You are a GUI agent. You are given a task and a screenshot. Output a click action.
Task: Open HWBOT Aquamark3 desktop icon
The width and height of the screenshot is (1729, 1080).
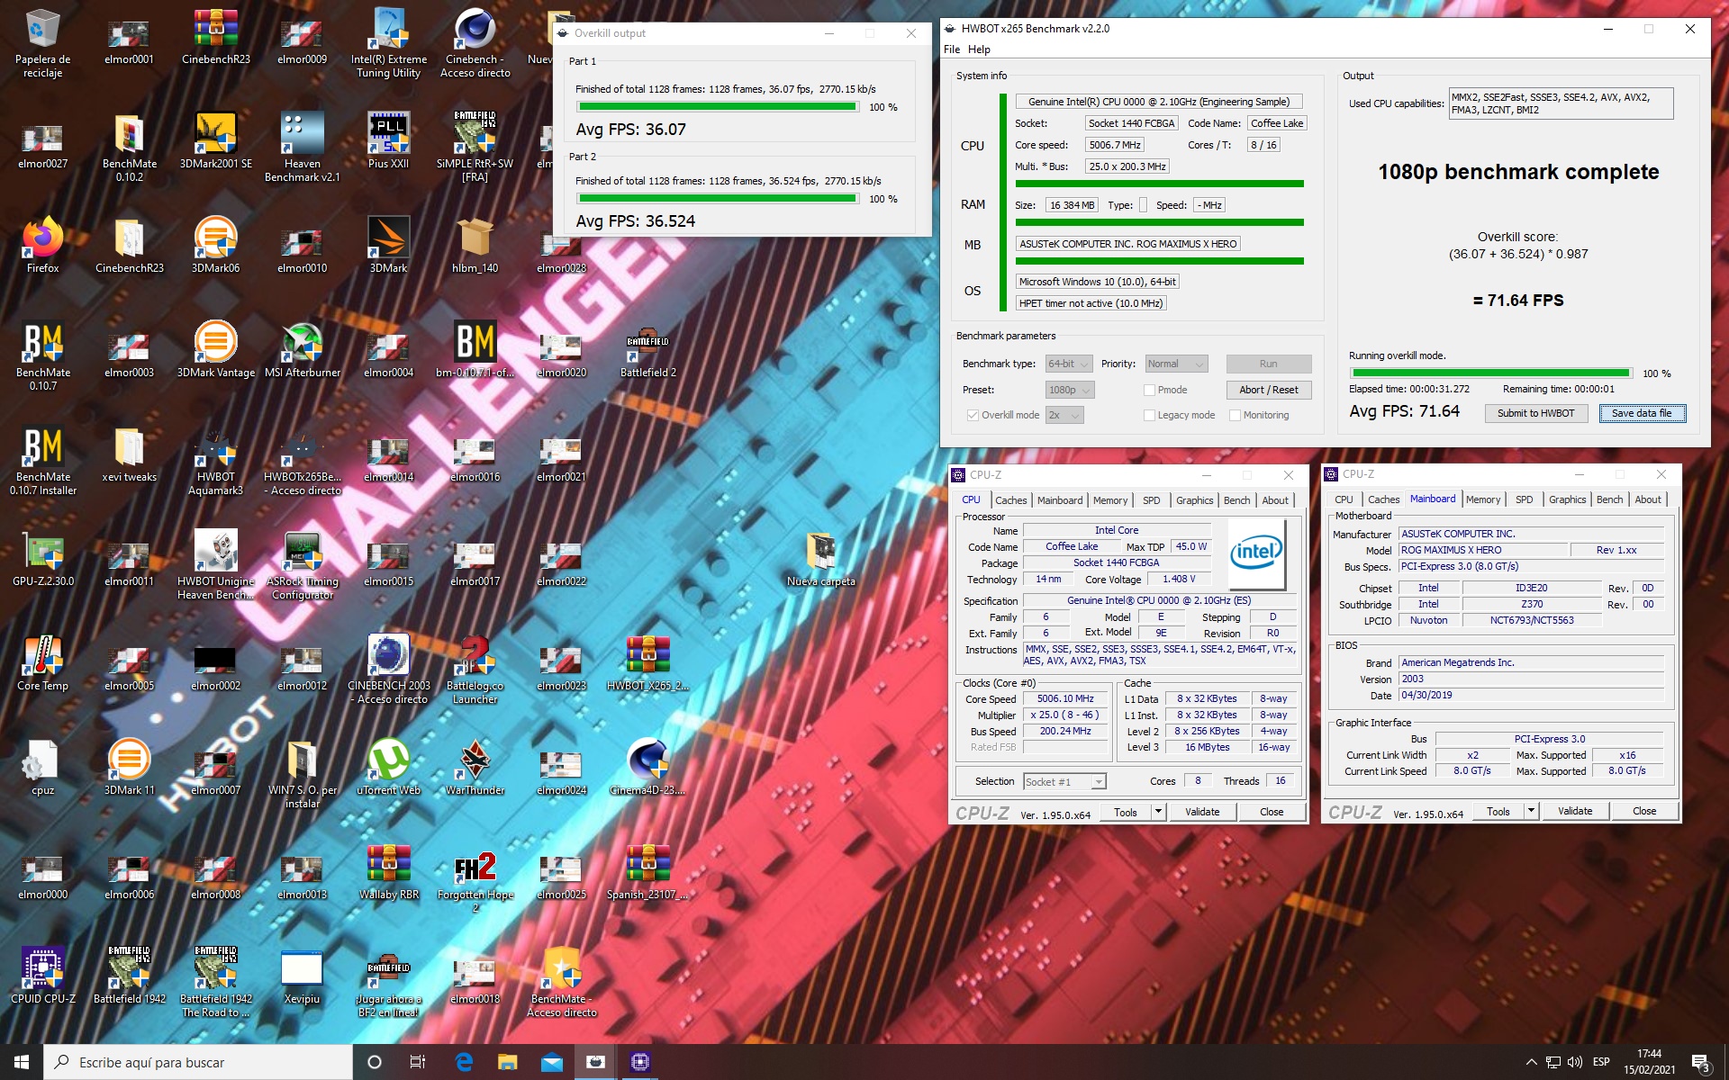coord(216,461)
